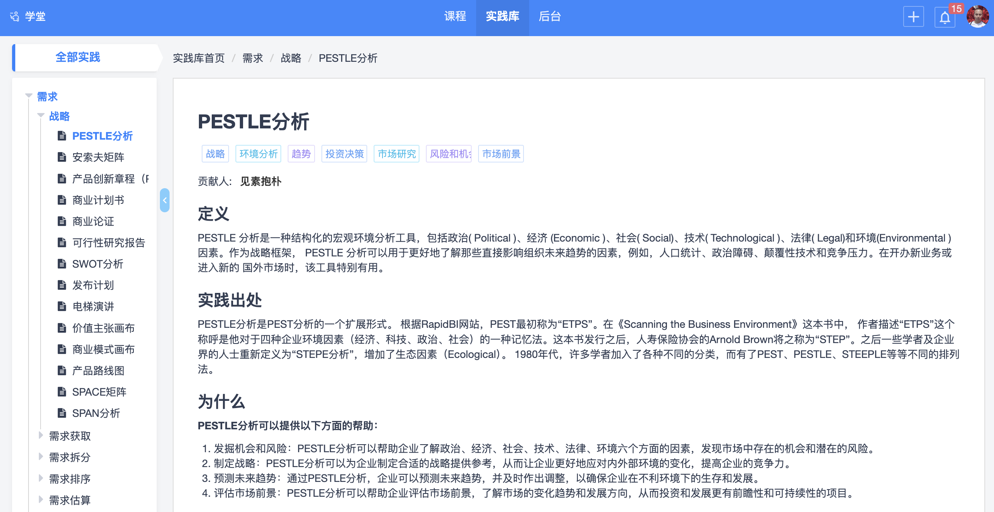Collapse the 需求 tree node

pyautogui.click(x=29, y=96)
